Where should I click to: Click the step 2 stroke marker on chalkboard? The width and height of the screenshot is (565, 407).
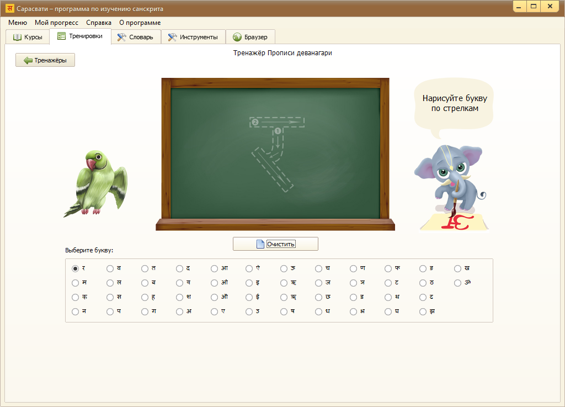pyautogui.click(x=255, y=122)
